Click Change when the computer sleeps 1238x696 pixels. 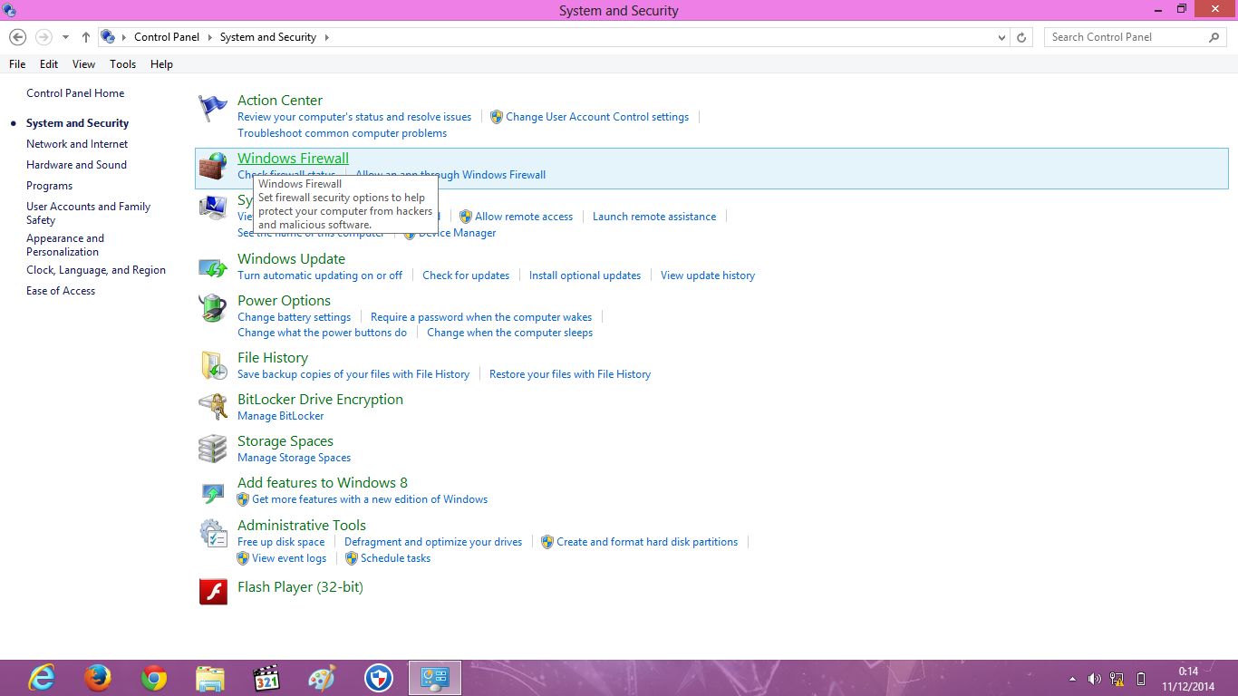point(509,333)
